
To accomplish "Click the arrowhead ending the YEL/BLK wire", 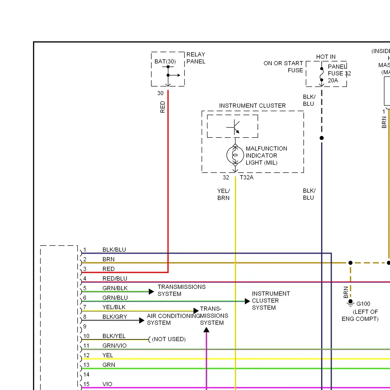I will (x=196, y=311).
